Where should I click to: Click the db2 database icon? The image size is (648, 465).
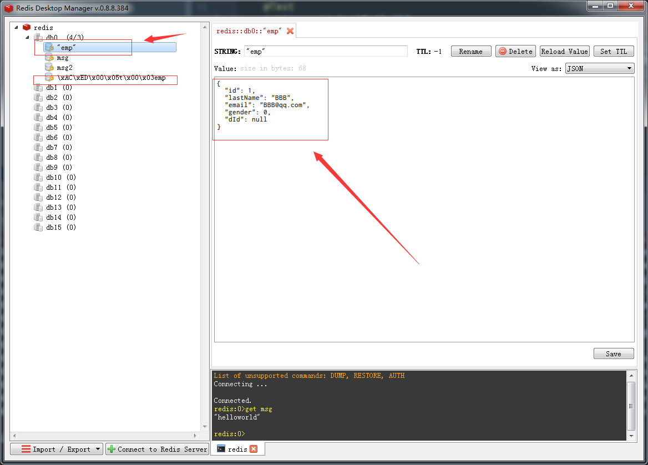(38, 98)
